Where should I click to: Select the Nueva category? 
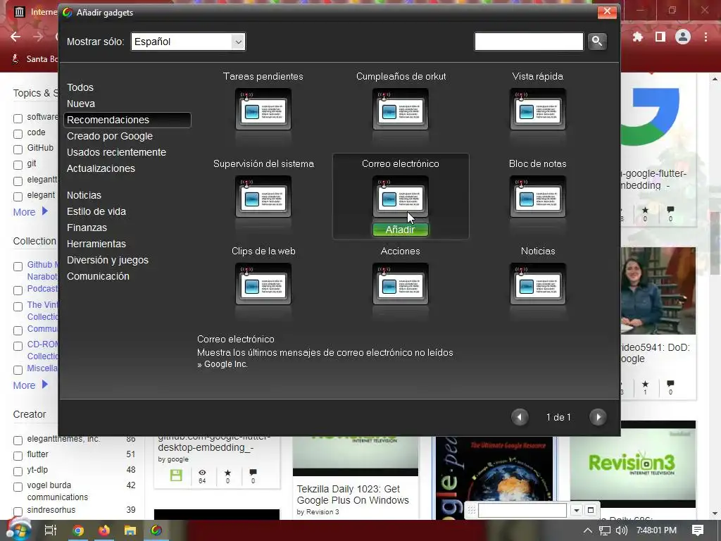click(81, 104)
